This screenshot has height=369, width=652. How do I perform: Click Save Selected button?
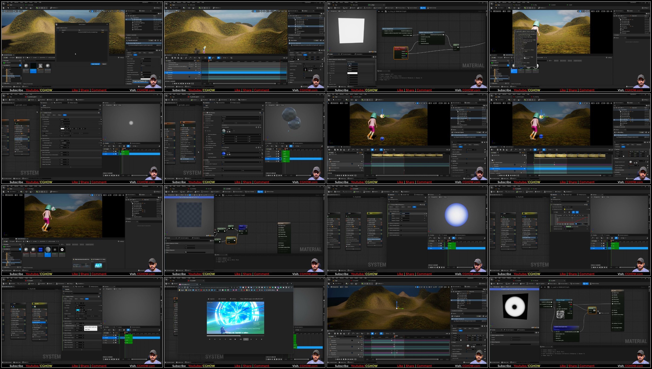coord(95,64)
